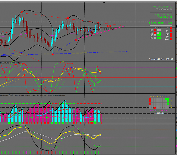The width and height of the screenshot is (177, 155).
Task: Select the 'AUDCADk 0.95880' symbol price text
Action: [x=162, y=7]
